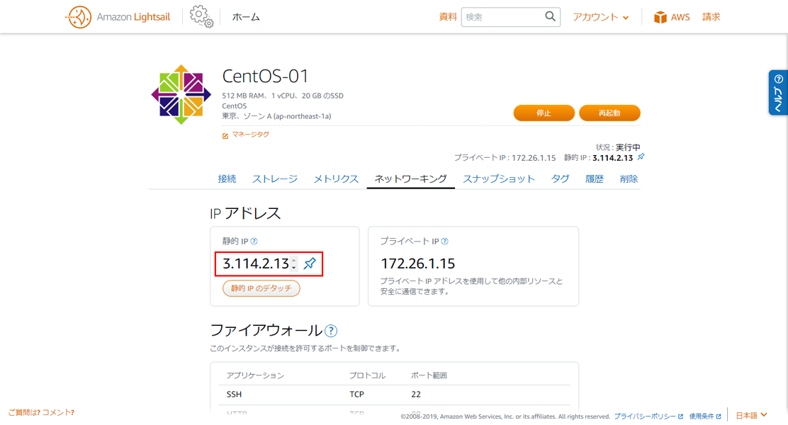Click the external link icon after 使用条件
This screenshot has width=788, height=425.
click(719, 416)
